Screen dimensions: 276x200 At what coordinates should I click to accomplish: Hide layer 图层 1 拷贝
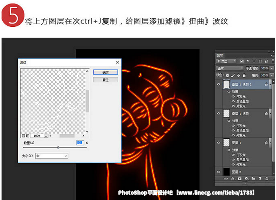tap(218, 114)
